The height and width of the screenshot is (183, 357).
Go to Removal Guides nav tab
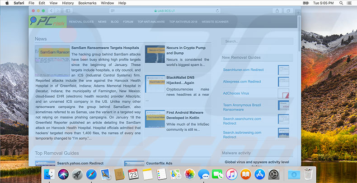coord(81,22)
